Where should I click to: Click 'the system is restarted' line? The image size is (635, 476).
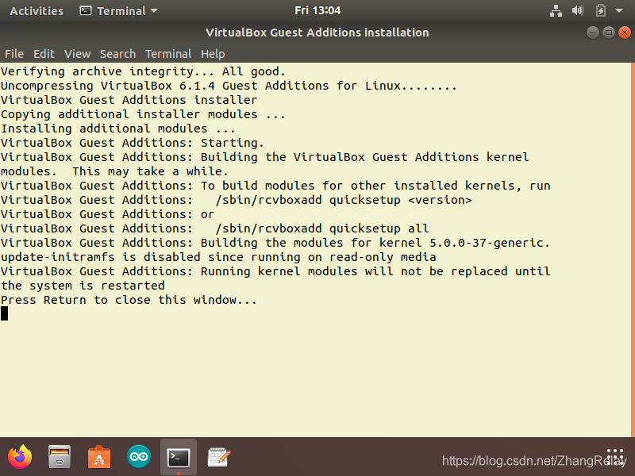(83, 286)
